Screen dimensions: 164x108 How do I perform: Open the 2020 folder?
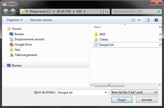pos(102,34)
